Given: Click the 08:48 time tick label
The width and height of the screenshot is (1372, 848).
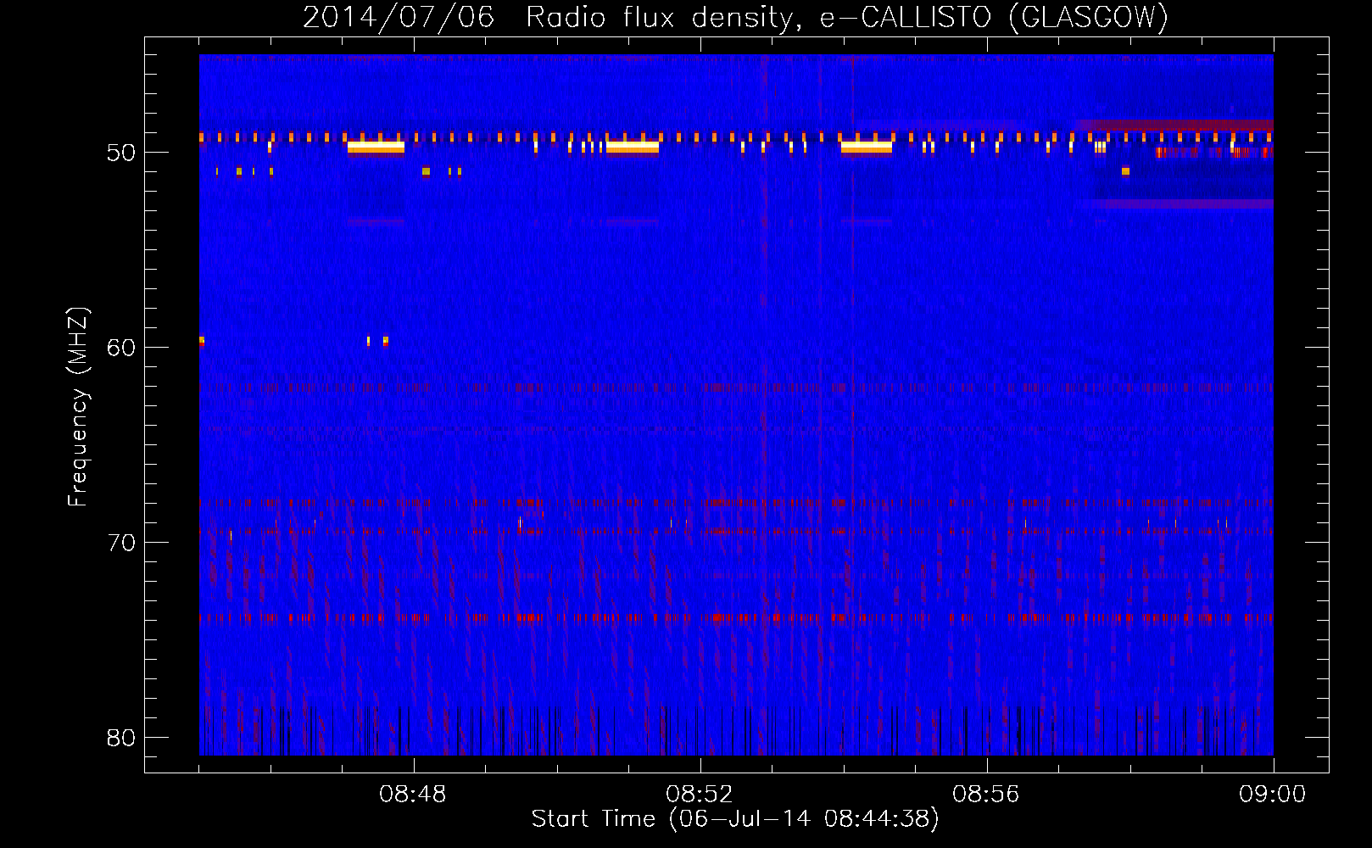Looking at the screenshot, I should tap(413, 795).
